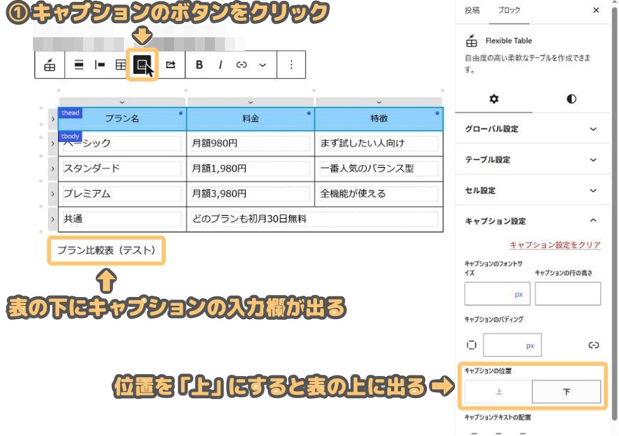
Task: Click the どのプランも初月30日無料 merged cell
Action: point(315,219)
